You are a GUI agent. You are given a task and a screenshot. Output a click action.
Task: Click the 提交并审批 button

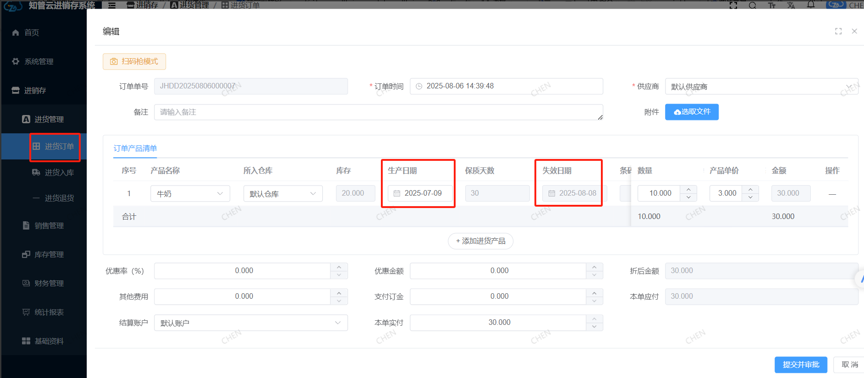click(800, 364)
